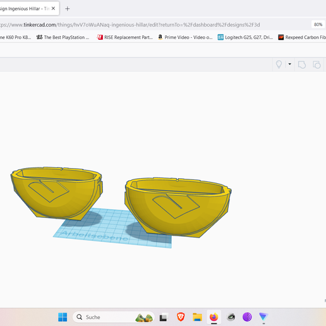Open the Windows Start menu
326x326 pixels.
coord(63,317)
